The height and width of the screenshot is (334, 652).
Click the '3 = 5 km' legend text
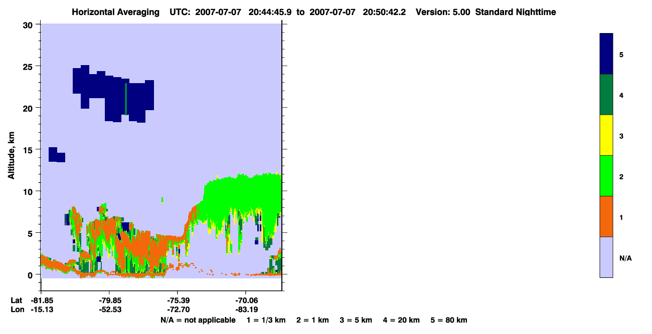pyautogui.click(x=356, y=320)
